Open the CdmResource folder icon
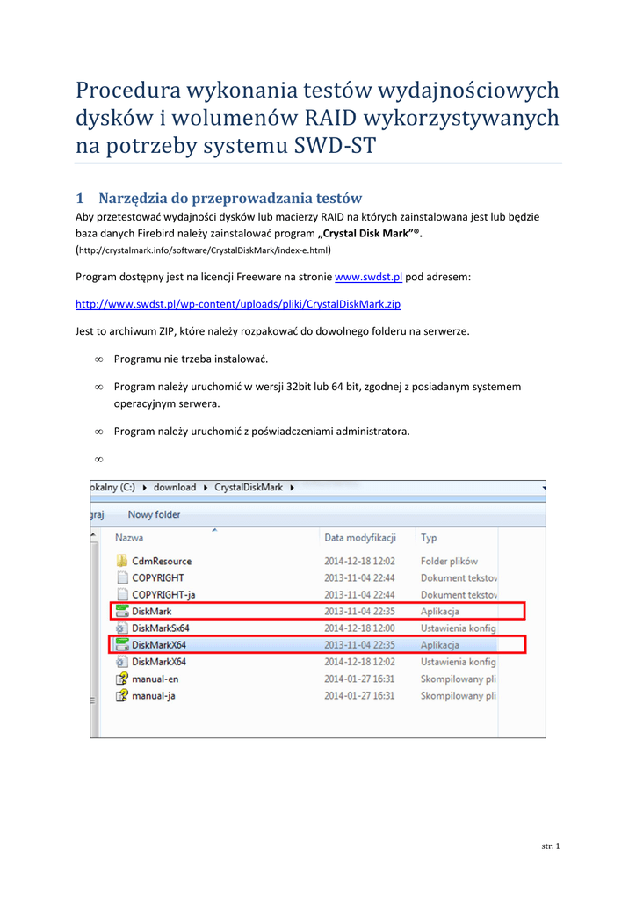 pyautogui.click(x=122, y=561)
